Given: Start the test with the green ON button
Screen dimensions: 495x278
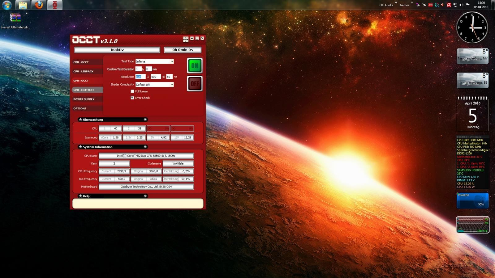Looking at the screenshot, I should 195,65.
